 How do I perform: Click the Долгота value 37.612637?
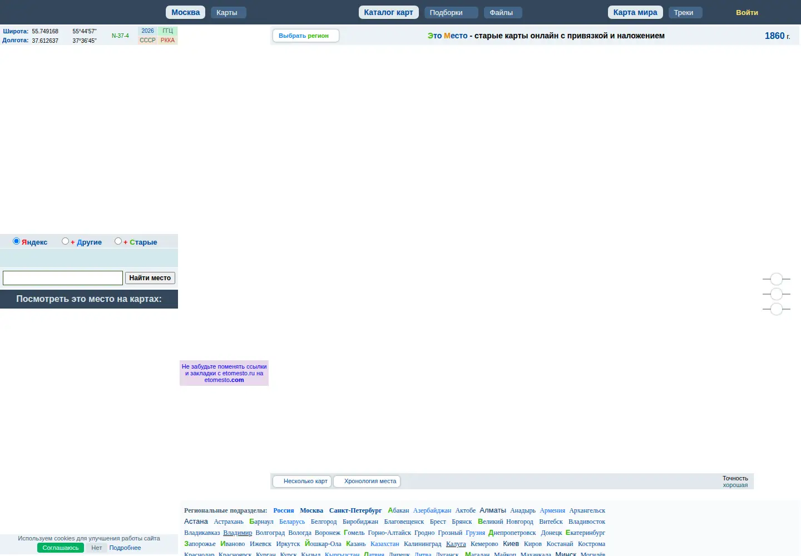point(45,41)
